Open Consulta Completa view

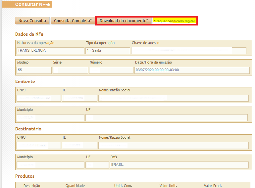click(x=73, y=21)
